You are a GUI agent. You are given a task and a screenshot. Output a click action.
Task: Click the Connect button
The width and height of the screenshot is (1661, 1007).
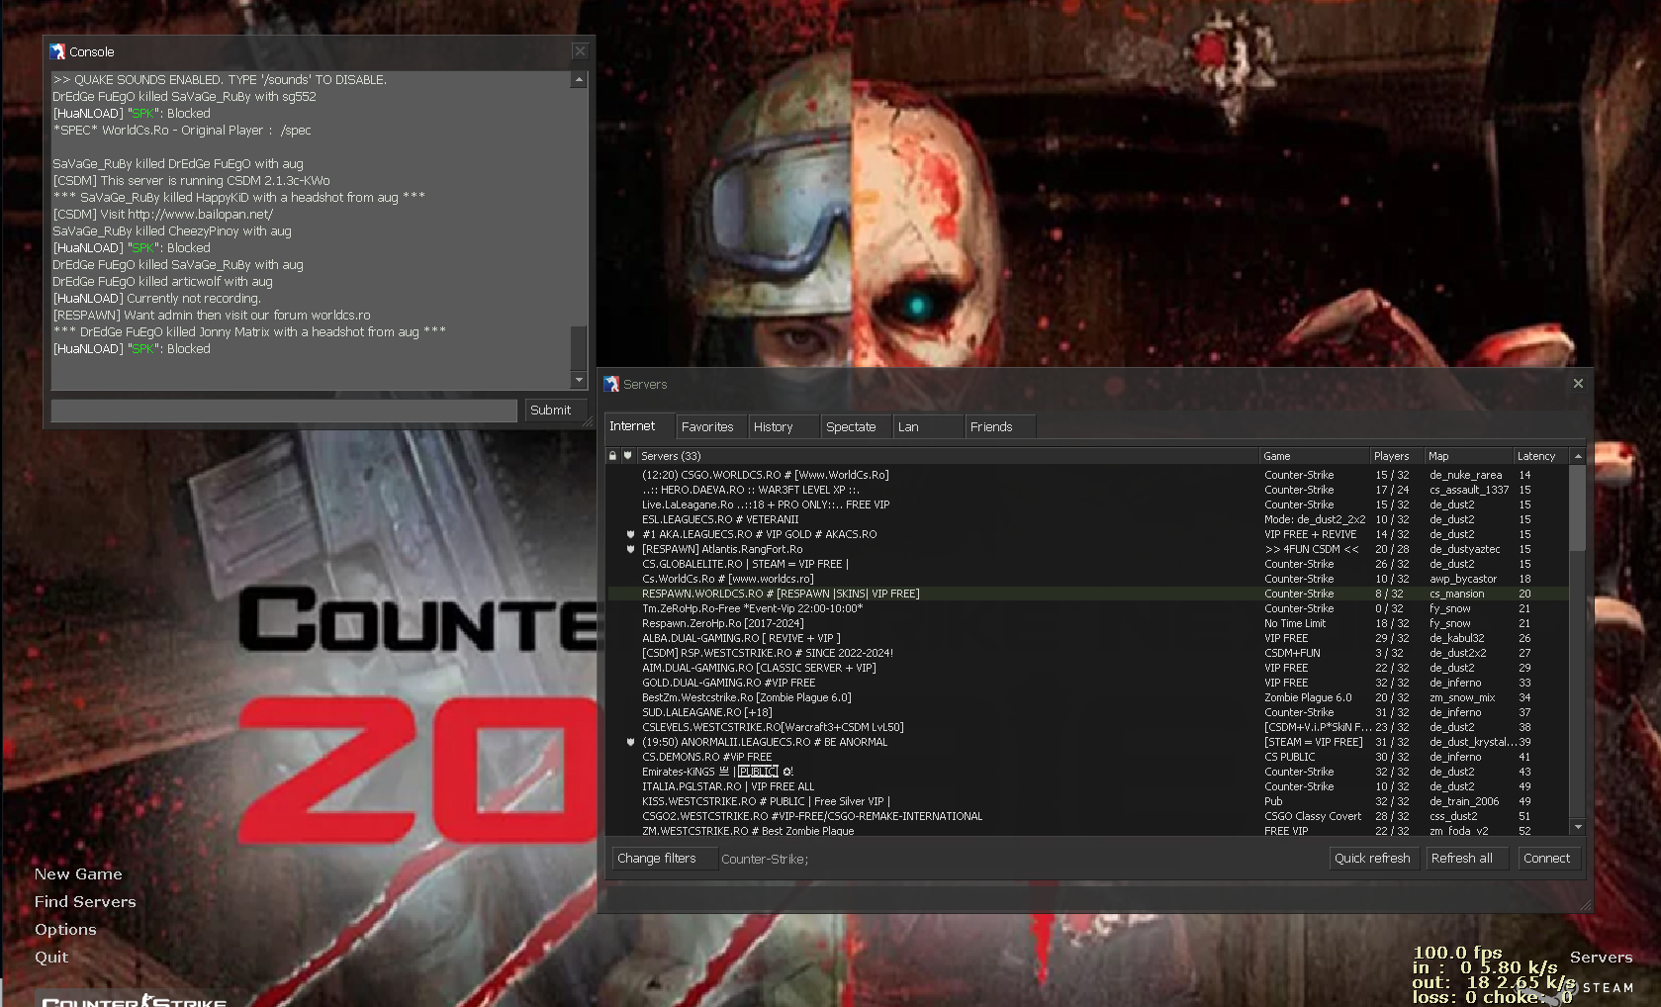pyautogui.click(x=1549, y=859)
